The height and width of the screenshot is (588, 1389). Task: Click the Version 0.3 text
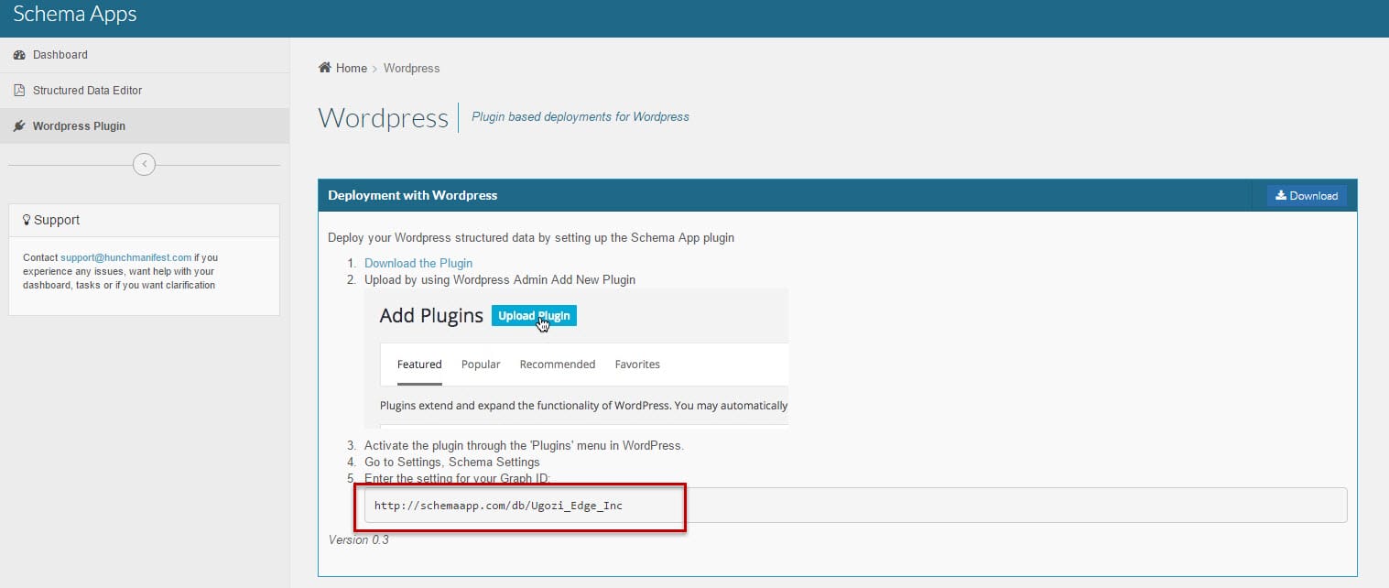358,540
